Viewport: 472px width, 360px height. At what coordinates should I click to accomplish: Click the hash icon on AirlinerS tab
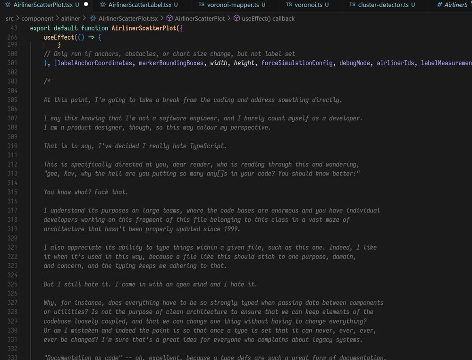pos(440,5)
